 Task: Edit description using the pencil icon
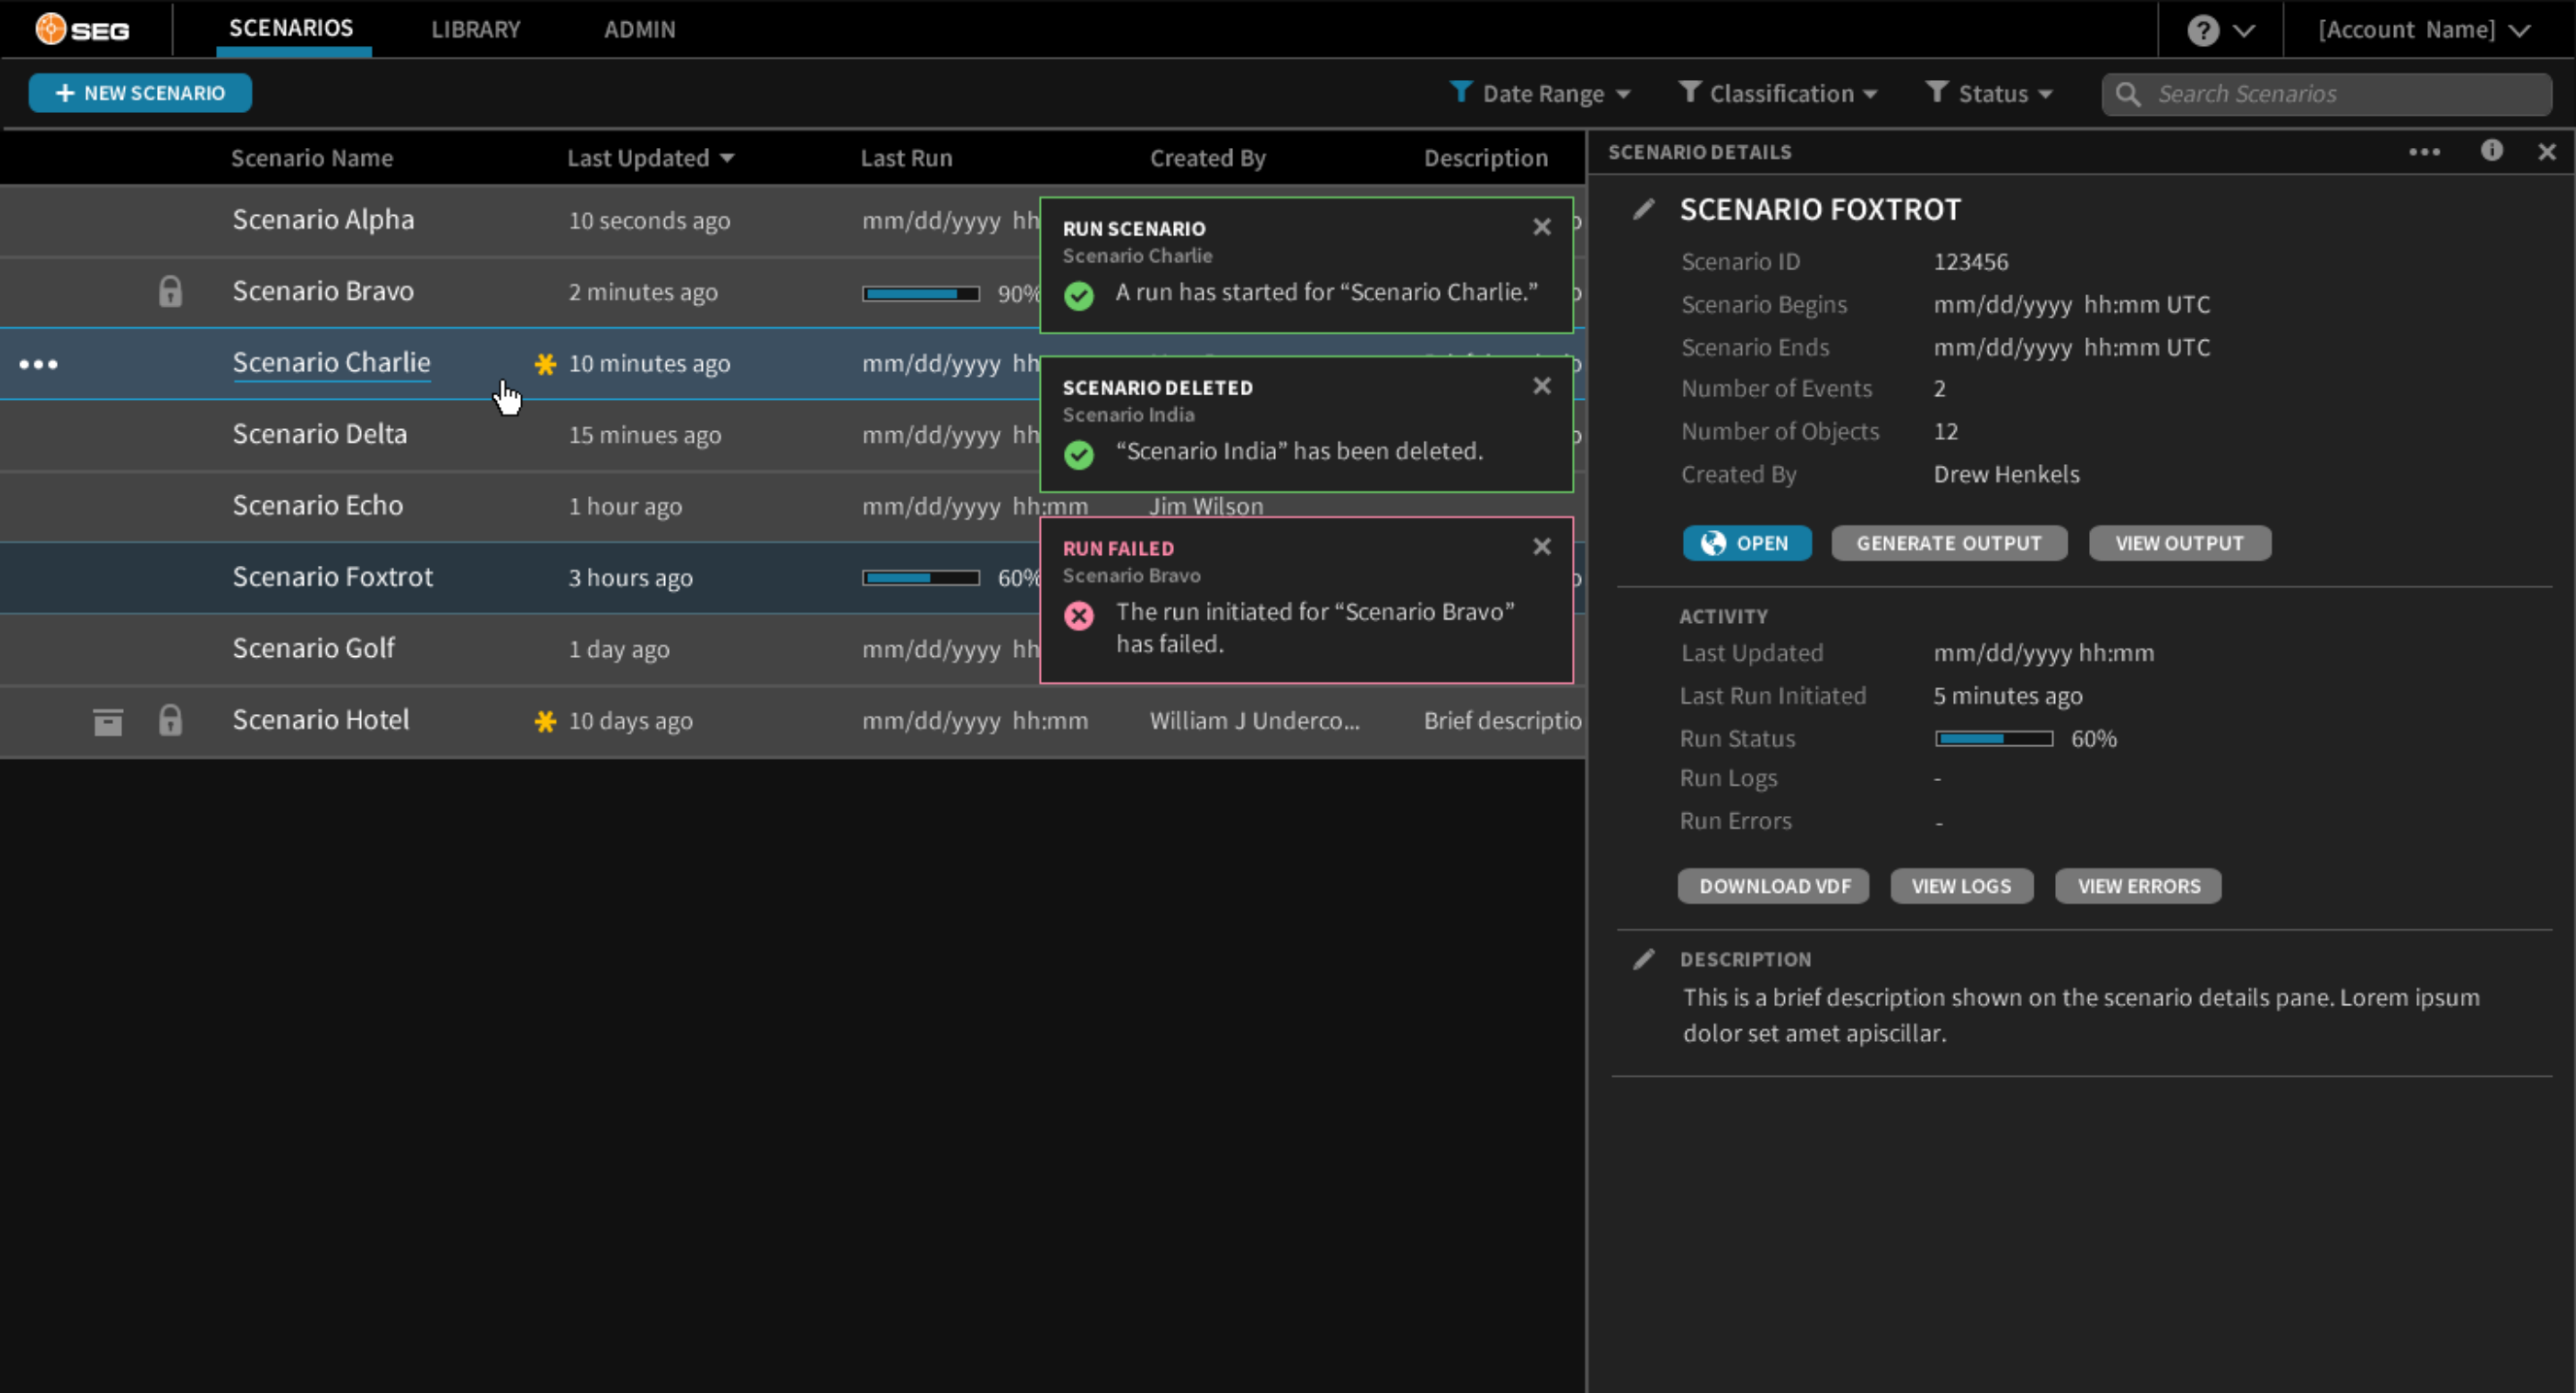coord(1643,960)
